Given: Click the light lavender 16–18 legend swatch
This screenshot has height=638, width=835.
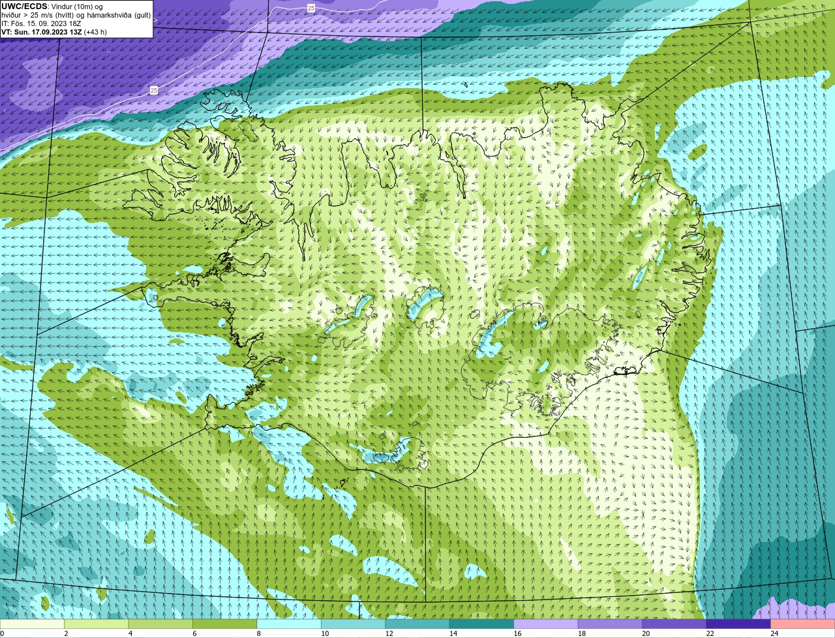Looking at the screenshot, I should (x=546, y=624).
